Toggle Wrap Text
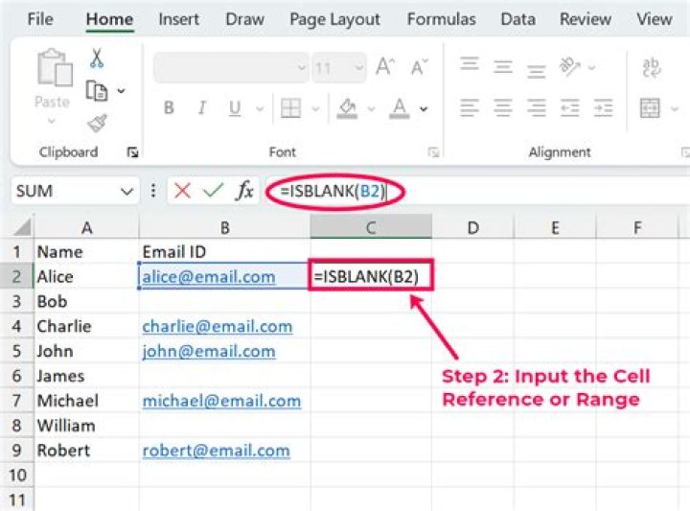 [651, 68]
